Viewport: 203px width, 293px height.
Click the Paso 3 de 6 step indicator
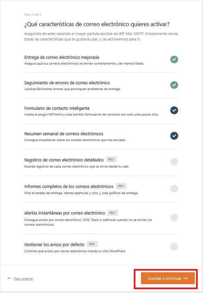click(33, 15)
